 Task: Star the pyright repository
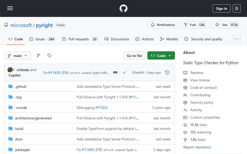227,25
